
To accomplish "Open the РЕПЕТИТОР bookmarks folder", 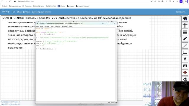I will pos(51,6).
